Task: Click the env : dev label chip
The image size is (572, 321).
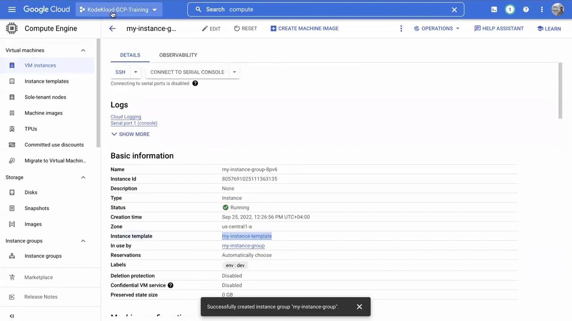Action: (235, 265)
